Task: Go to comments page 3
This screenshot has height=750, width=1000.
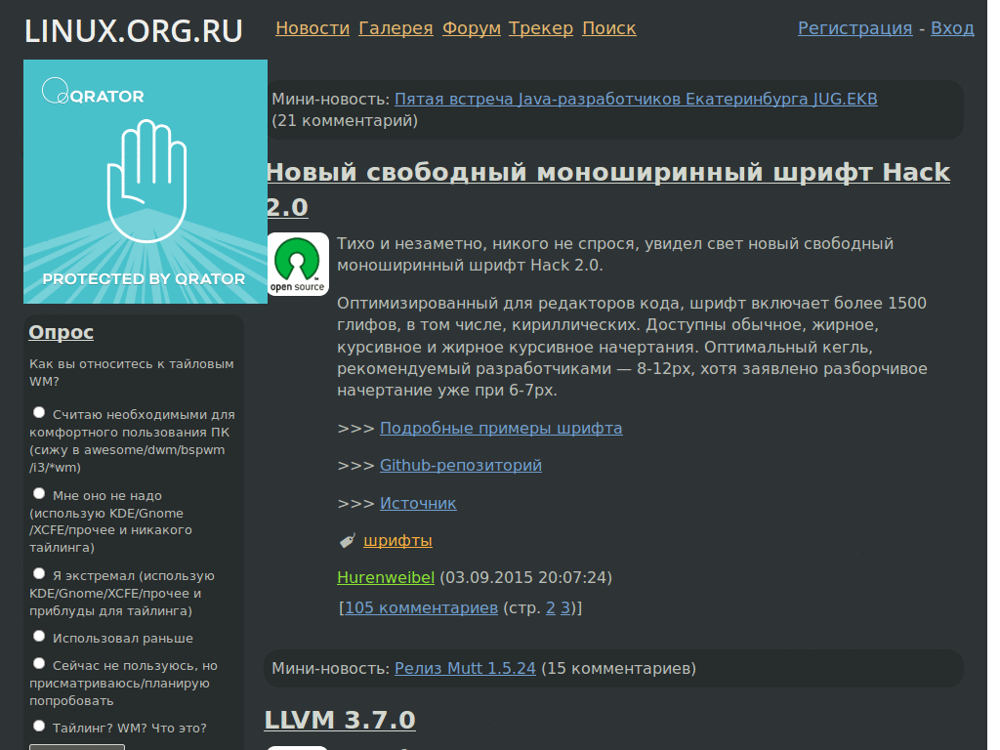Action: tap(565, 607)
